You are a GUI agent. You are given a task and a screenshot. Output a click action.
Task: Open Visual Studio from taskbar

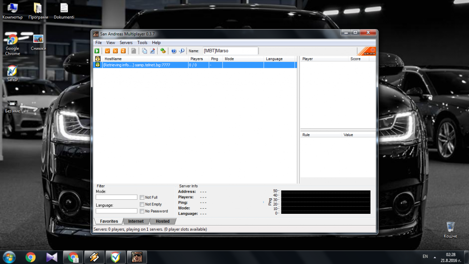[52, 257]
